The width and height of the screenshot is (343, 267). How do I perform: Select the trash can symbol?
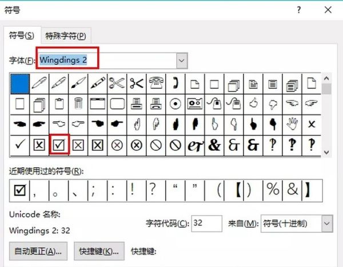(x=78, y=104)
